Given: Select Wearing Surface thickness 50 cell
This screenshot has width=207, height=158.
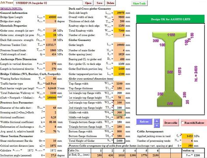Looking at the screenshot, I should [x=51, y=79].
